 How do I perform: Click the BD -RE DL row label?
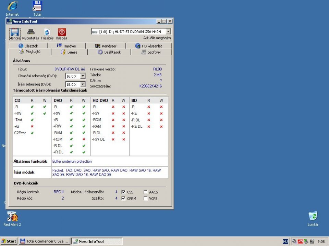137,126
